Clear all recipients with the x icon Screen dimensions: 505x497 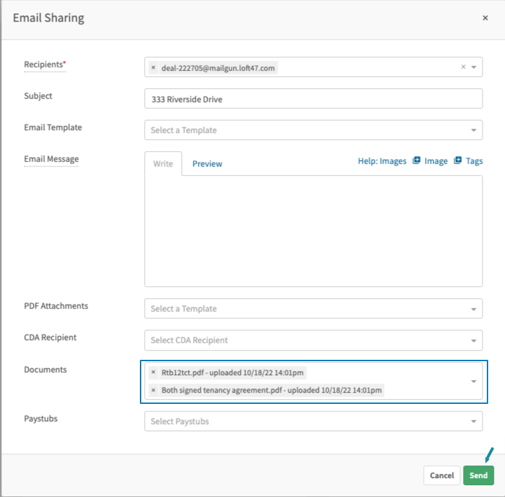coord(463,66)
